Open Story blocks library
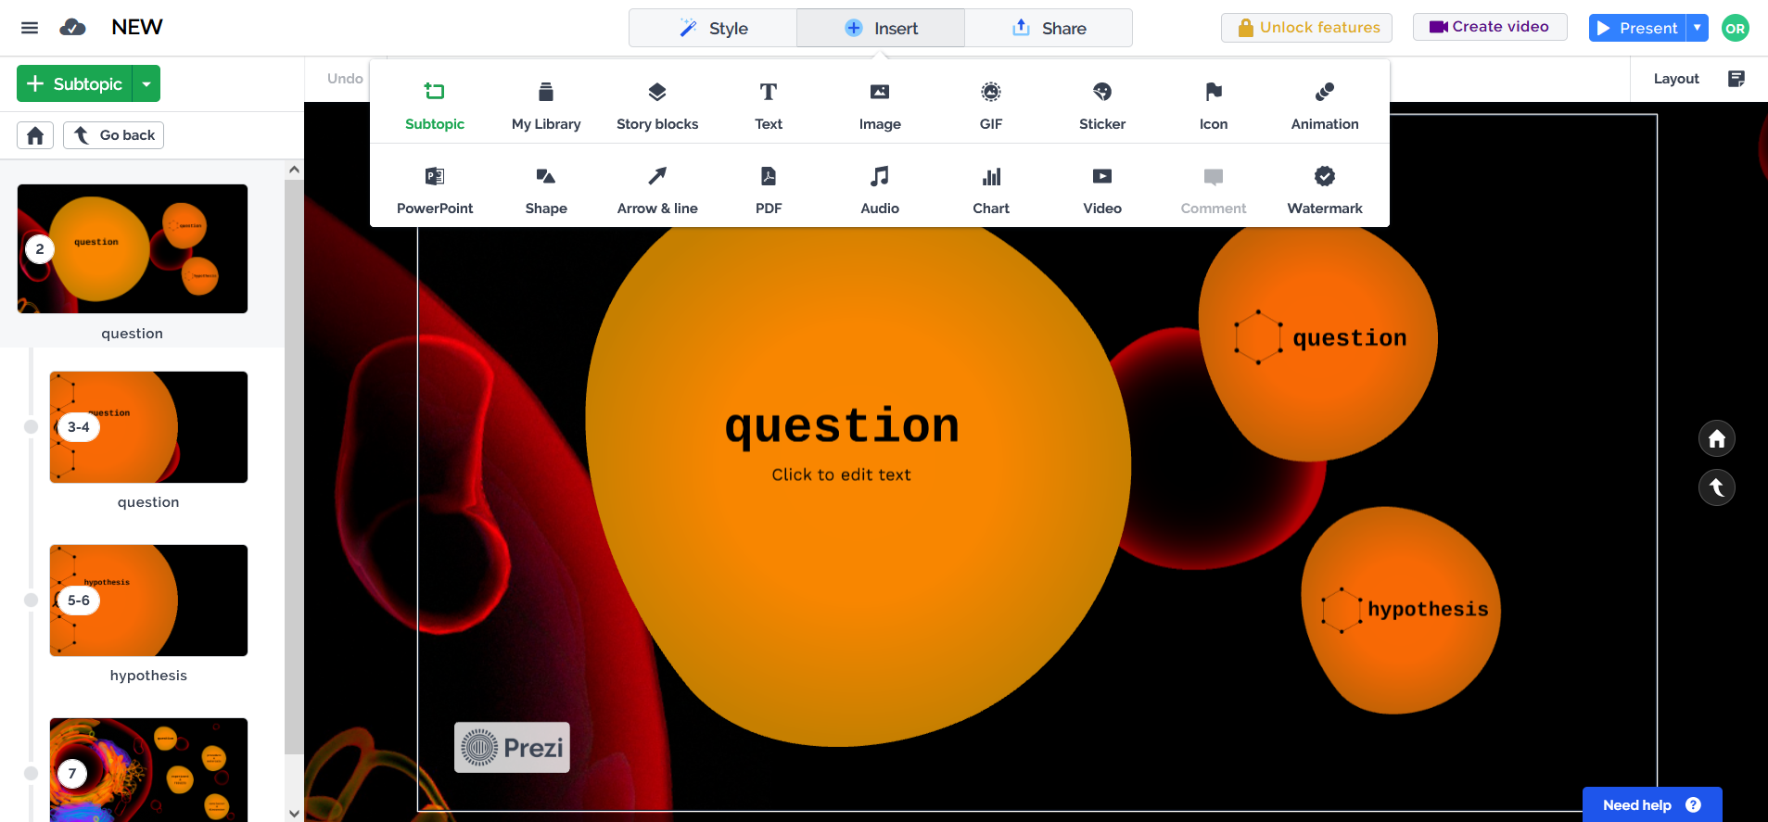 pos(656,105)
